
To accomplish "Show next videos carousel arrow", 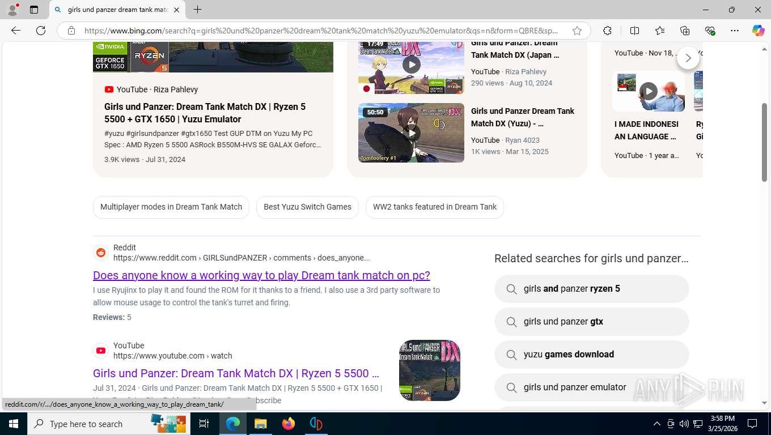I will pos(688,58).
